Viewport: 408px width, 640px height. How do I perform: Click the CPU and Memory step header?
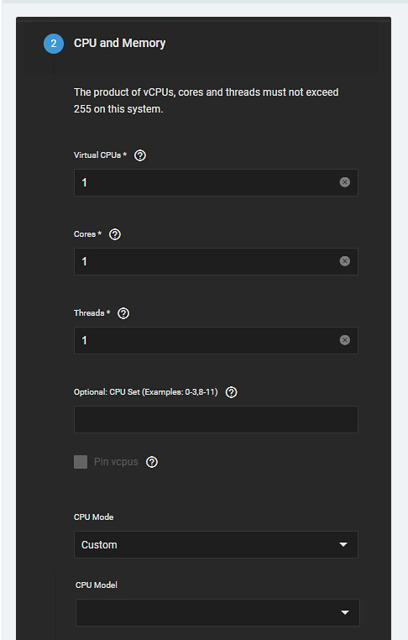pyautogui.click(x=119, y=44)
